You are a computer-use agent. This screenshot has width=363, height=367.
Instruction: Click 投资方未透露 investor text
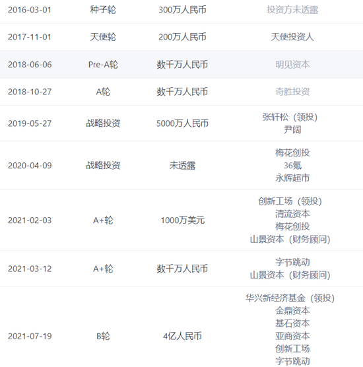coord(292,10)
